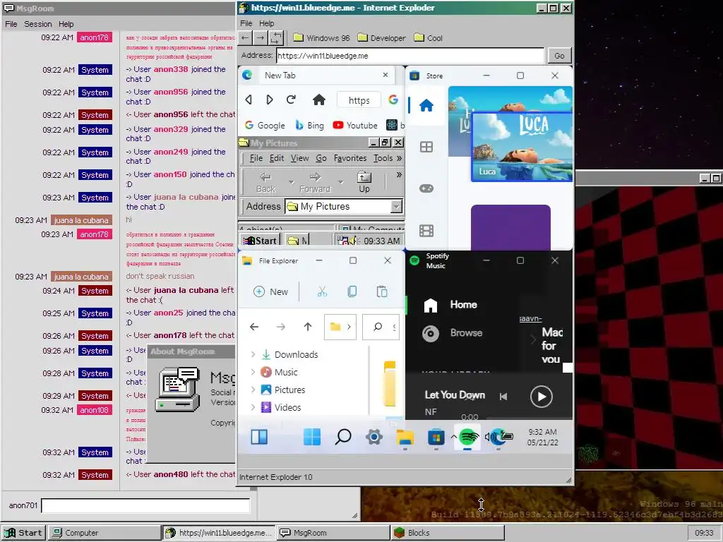
Task: Expand the Videos tree item
Action: 253,407
